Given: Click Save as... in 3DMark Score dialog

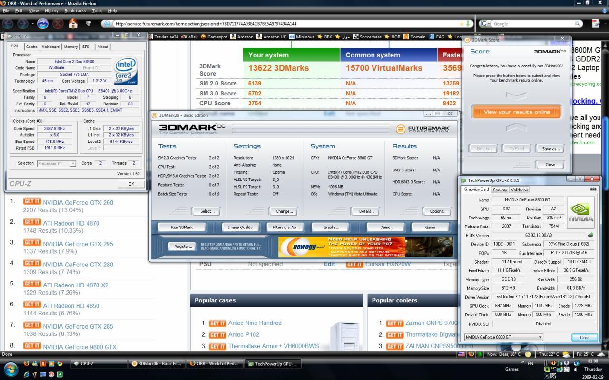Looking at the screenshot, I should pyautogui.click(x=550, y=149).
